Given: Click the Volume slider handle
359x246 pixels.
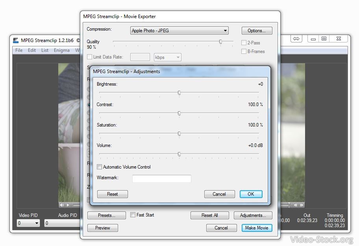Looking at the screenshot, I should 179,154.
